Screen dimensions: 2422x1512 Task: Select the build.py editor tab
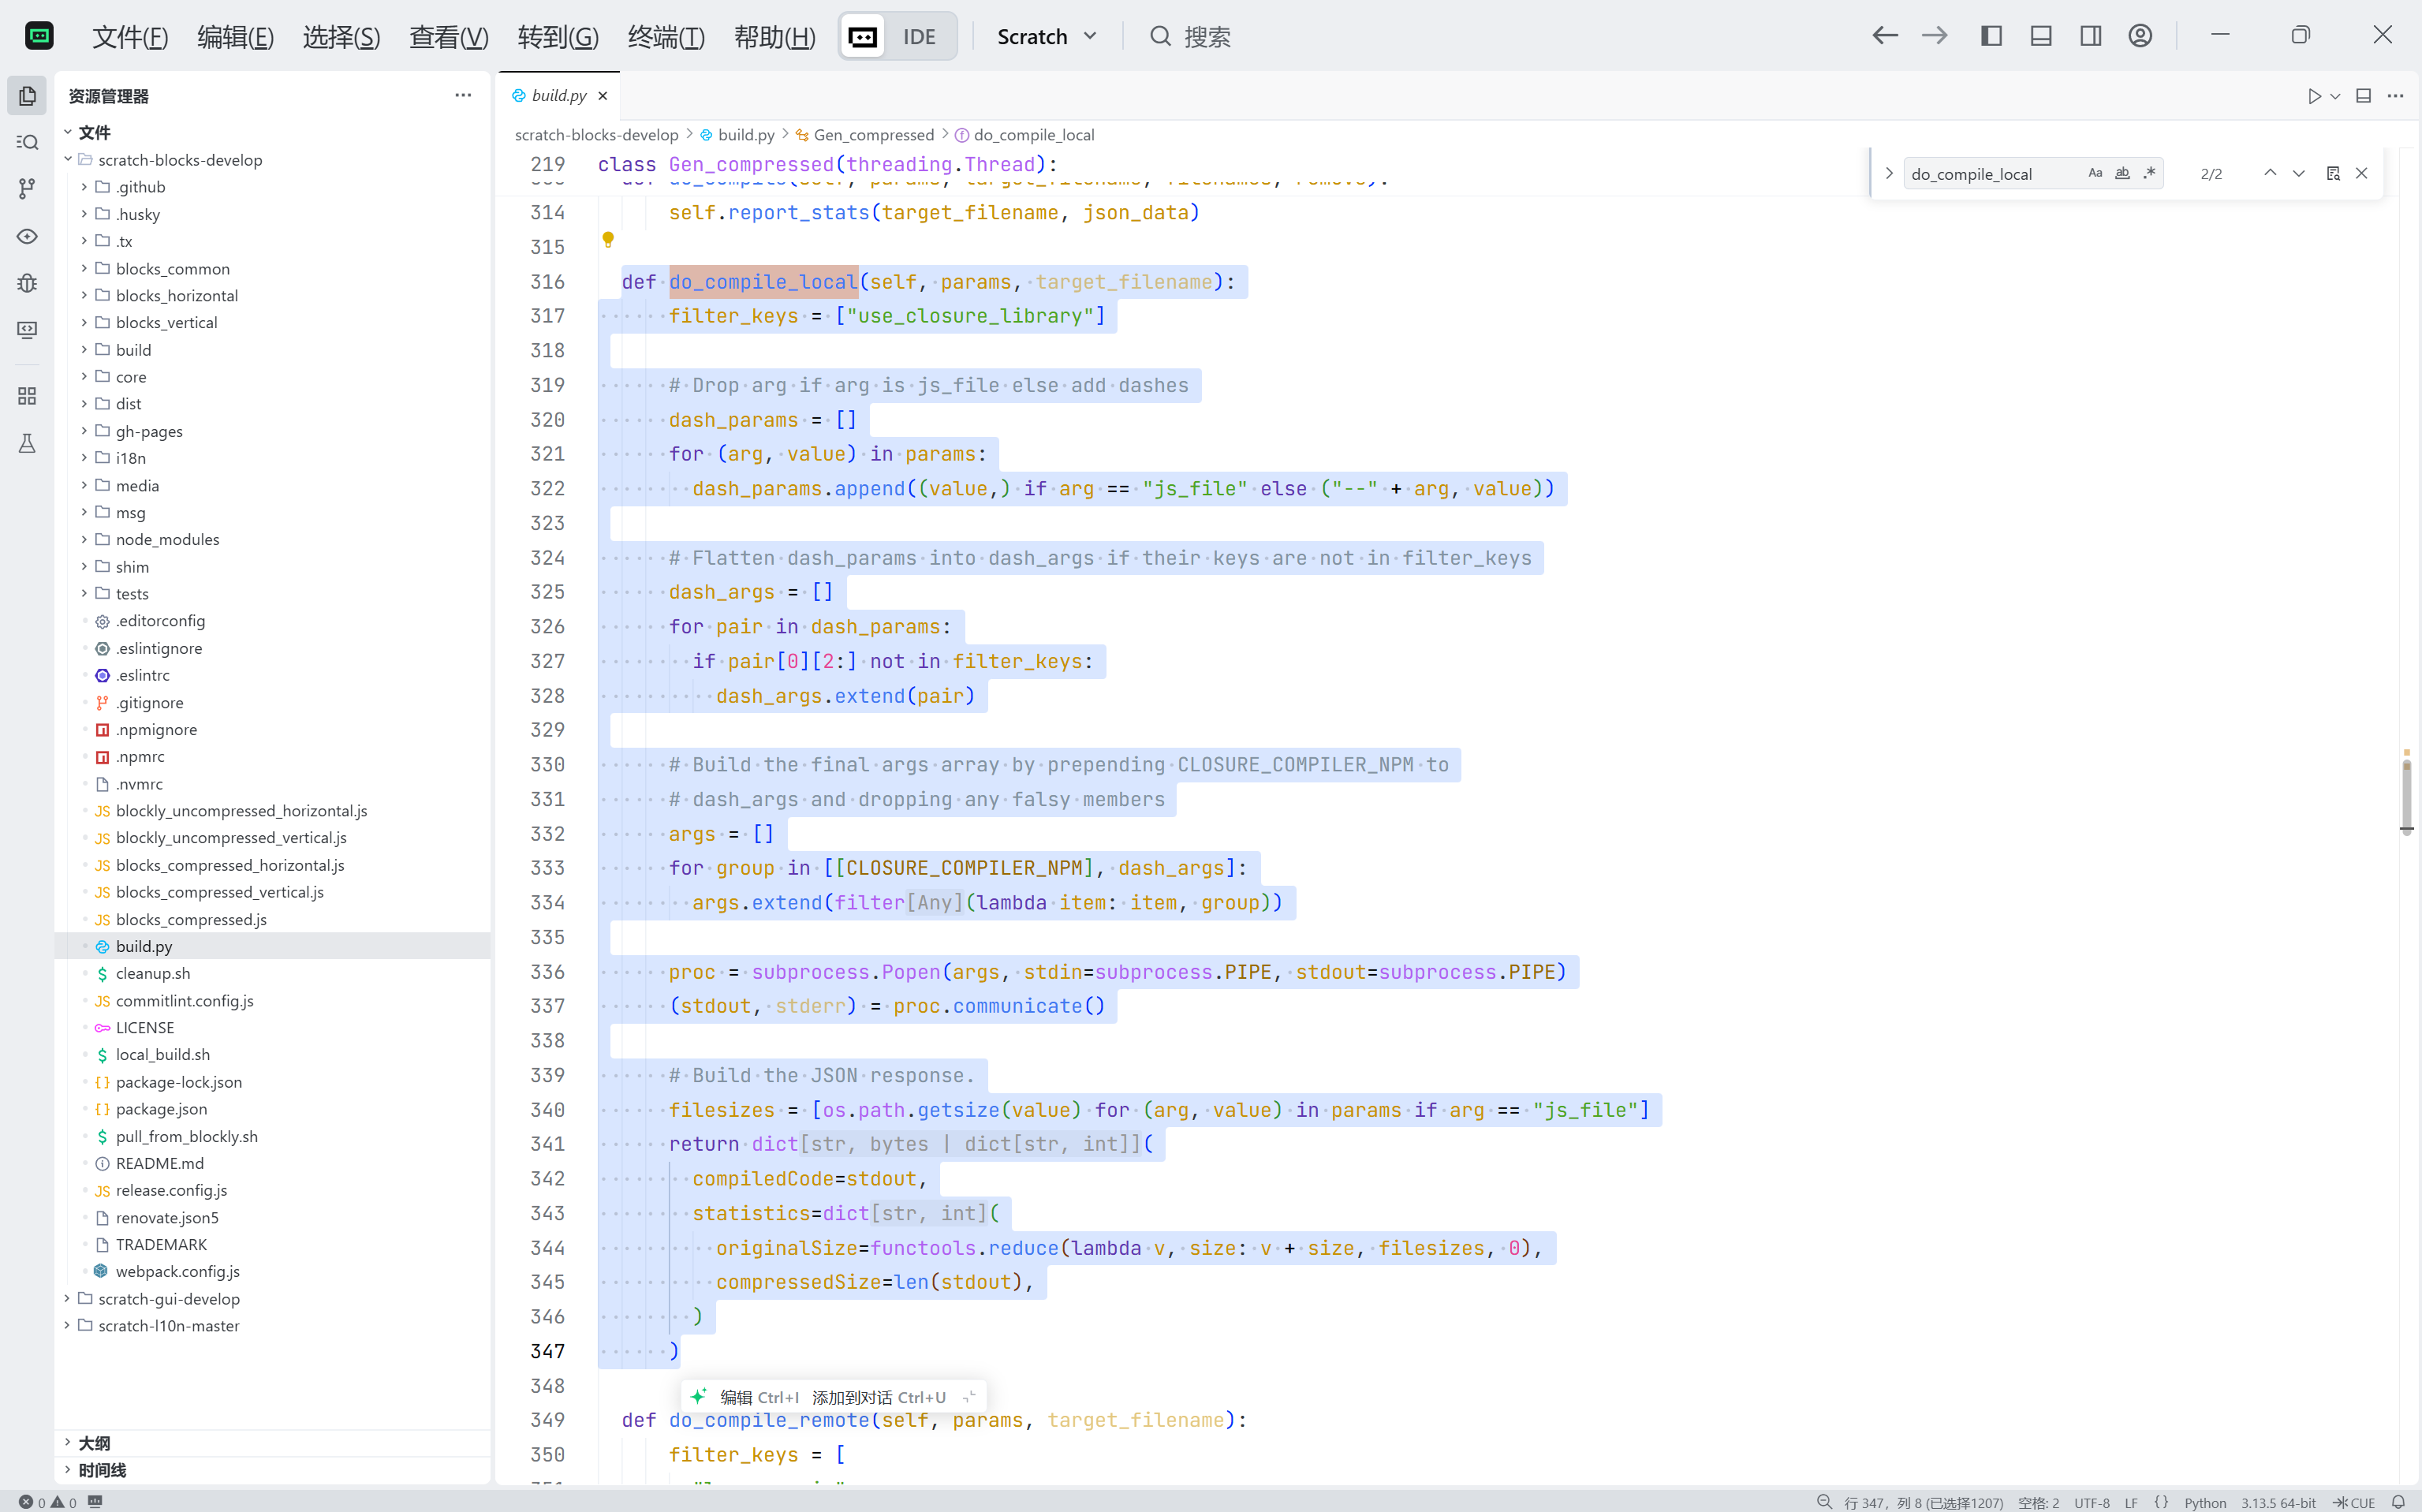[x=558, y=95]
